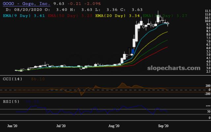Click the 6.0 price axis label
The height and width of the screenshot is (132, 211).
point(208,48)
